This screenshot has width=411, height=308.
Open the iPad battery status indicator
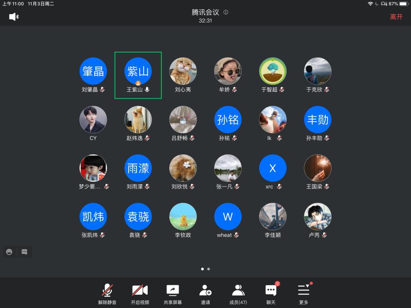point(403,4)
